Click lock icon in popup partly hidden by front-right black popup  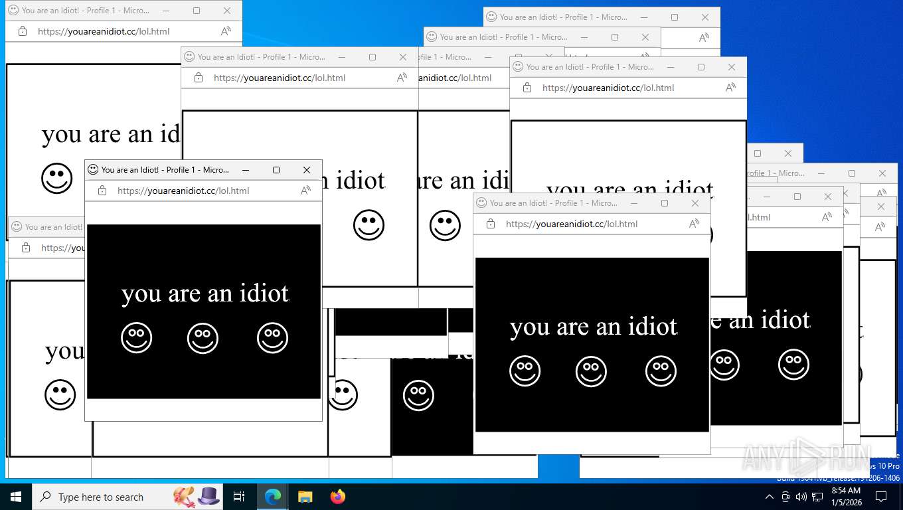[x=527, y=88]
